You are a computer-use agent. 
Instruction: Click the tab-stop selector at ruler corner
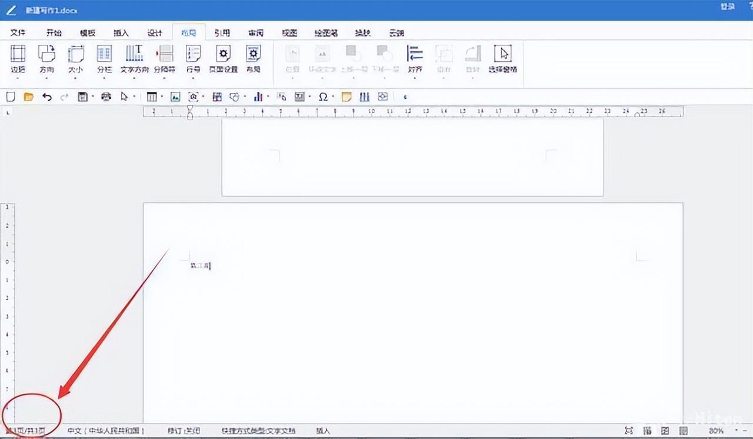point(8,112)
